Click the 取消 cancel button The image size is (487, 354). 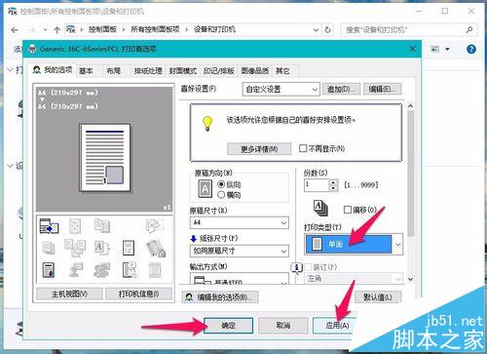pyautogui.click(x=283, y=326)
